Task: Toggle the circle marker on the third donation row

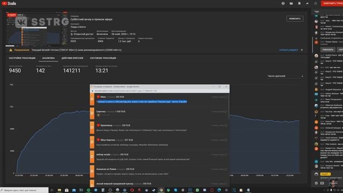Action: [x=226, y=125]
